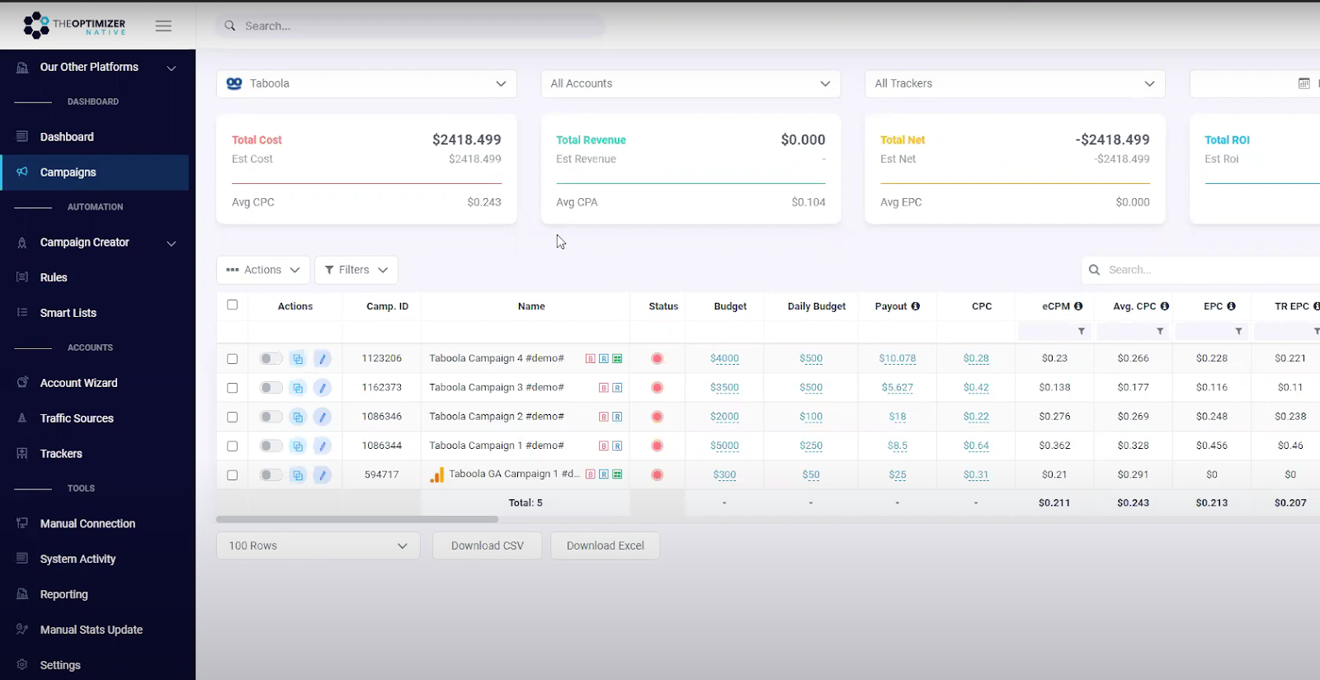The image size is (1320, 680).
Task: Click blue R icon on Campaign 4 row
Action: coord(604,359)
